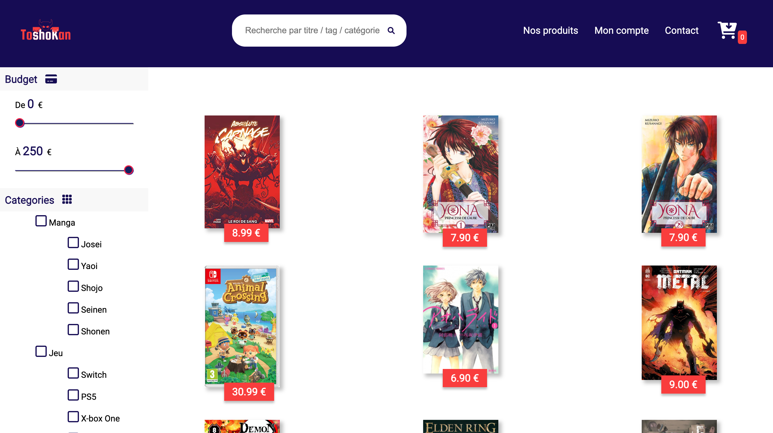Select the Jeu category checkbox
Screen dimensions: 773x433
coord(41,352)
